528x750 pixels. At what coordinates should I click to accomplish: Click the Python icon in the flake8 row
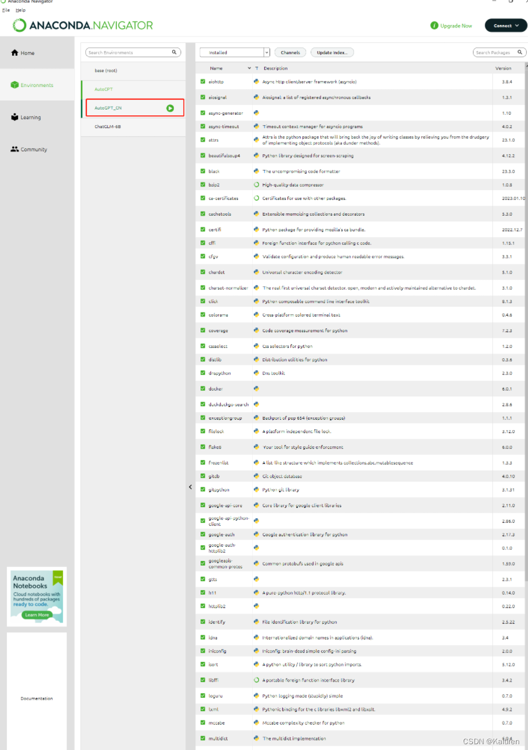coord(256,447)
